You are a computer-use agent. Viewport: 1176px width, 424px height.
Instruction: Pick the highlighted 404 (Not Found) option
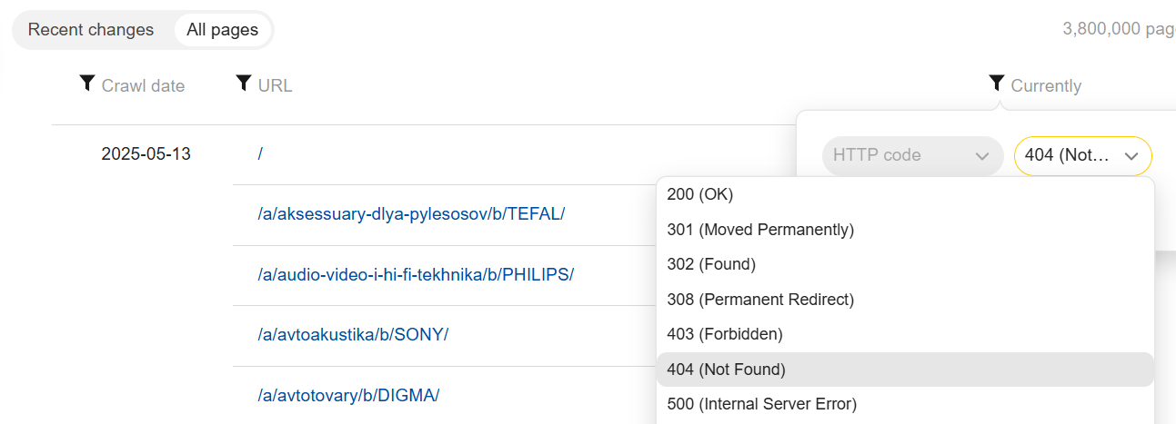coord(727,370)
